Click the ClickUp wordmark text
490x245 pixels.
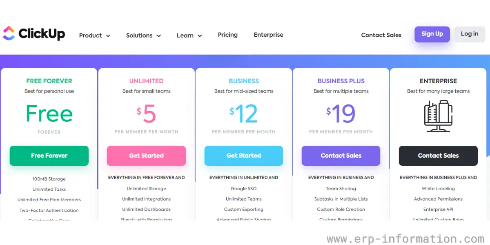[42, 33]
